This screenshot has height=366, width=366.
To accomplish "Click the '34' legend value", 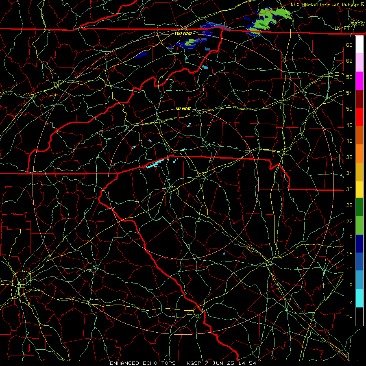I will [x=349, y=173].
